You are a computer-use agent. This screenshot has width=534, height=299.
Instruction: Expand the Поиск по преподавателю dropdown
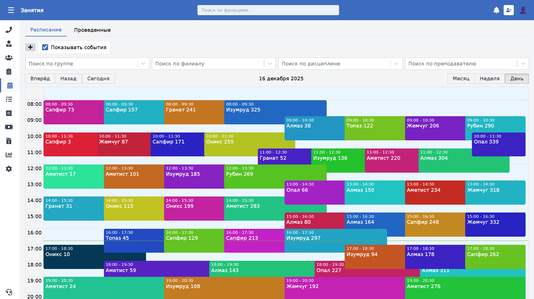click(x=523, y=64)
